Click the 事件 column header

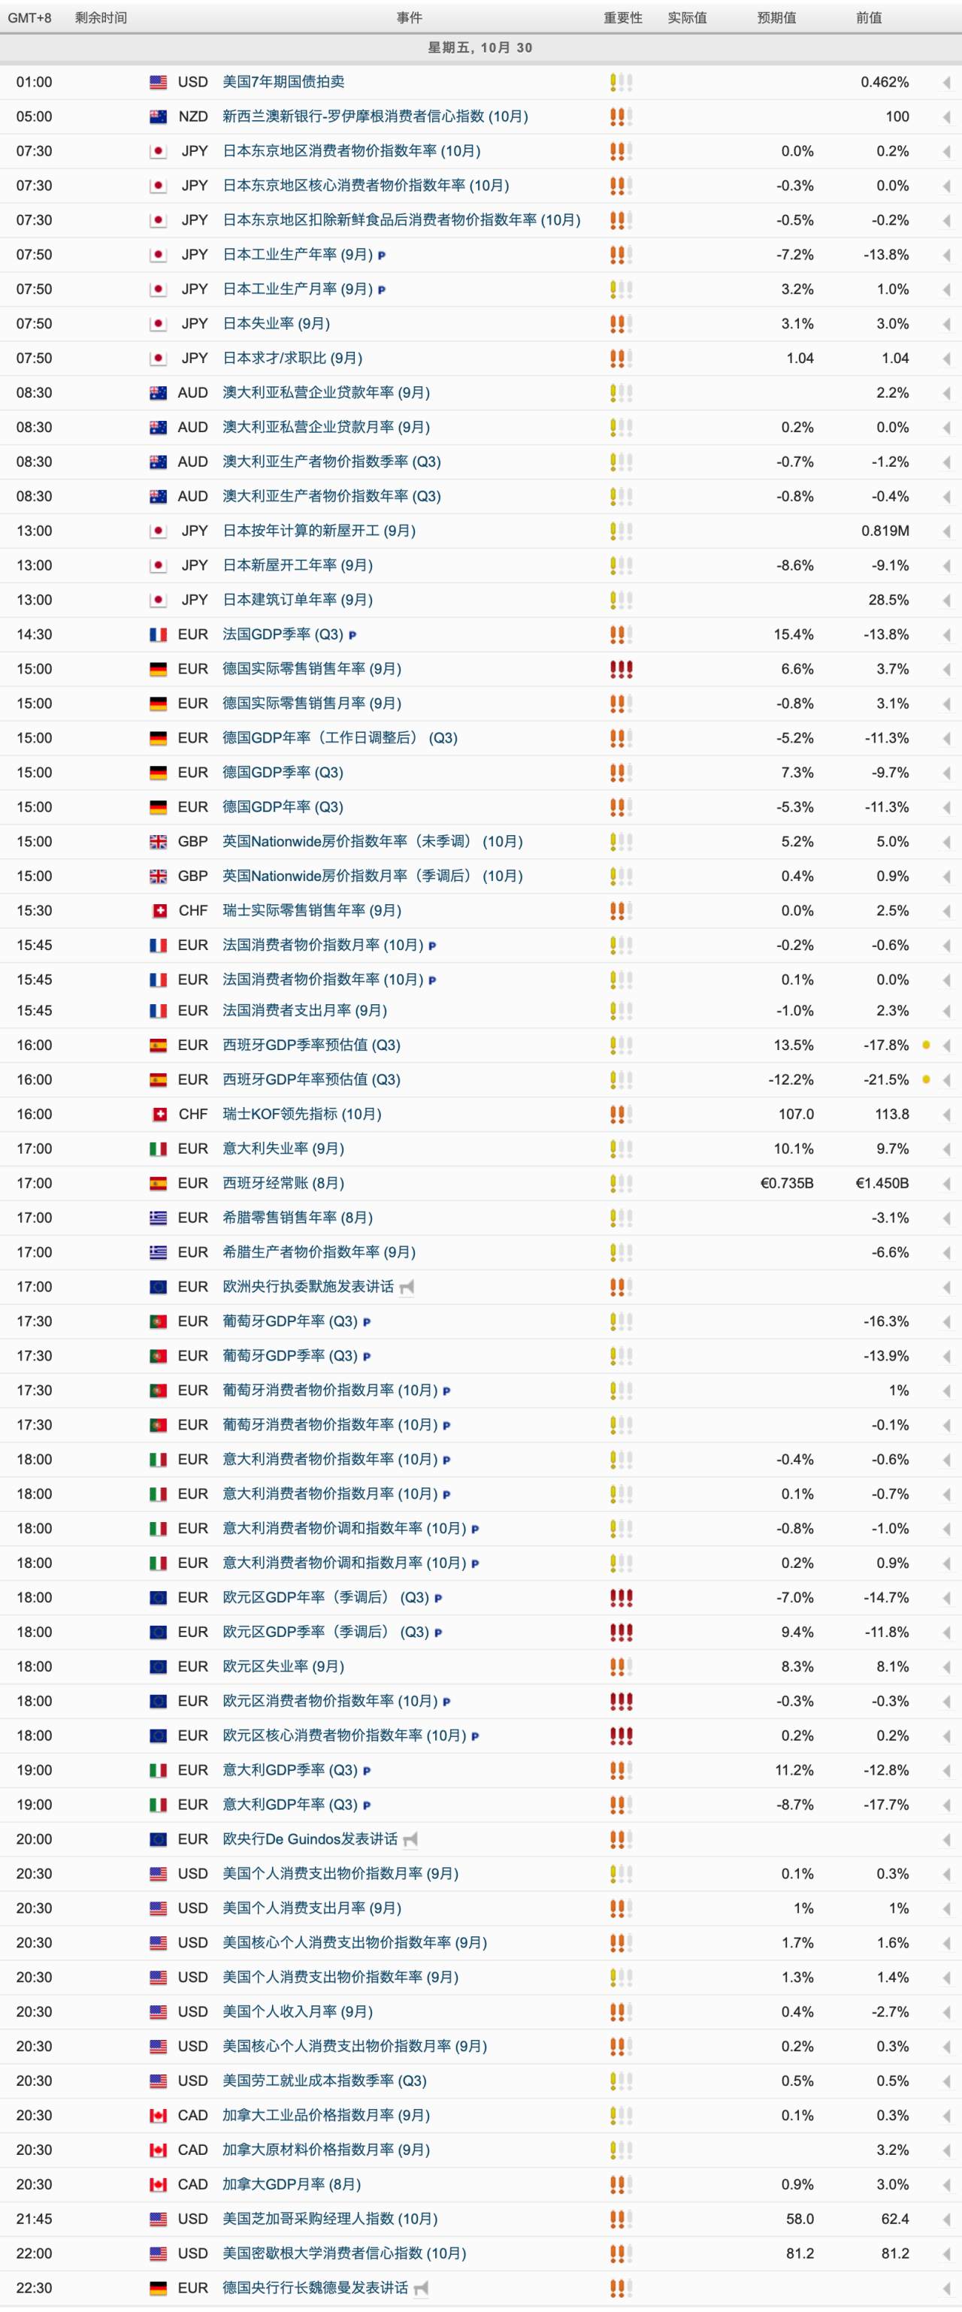click(x=409, y=18)
